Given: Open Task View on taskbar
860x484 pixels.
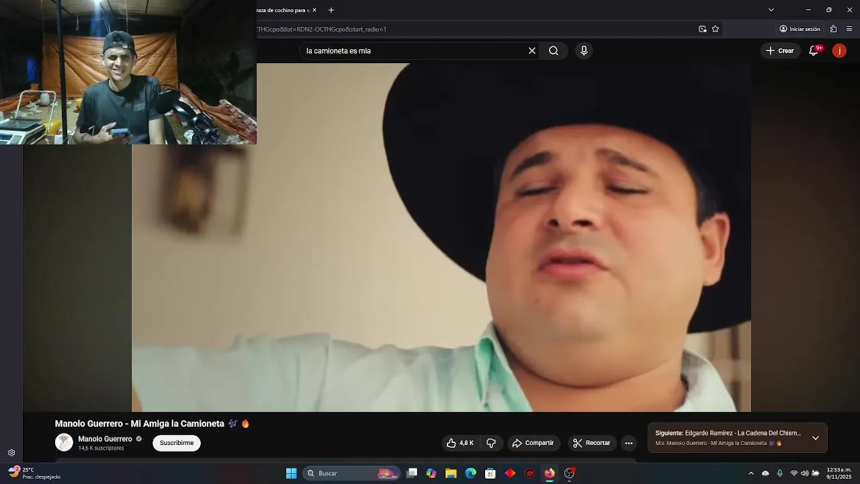Looking at the screenshot, I should click(x=412, y=473).
